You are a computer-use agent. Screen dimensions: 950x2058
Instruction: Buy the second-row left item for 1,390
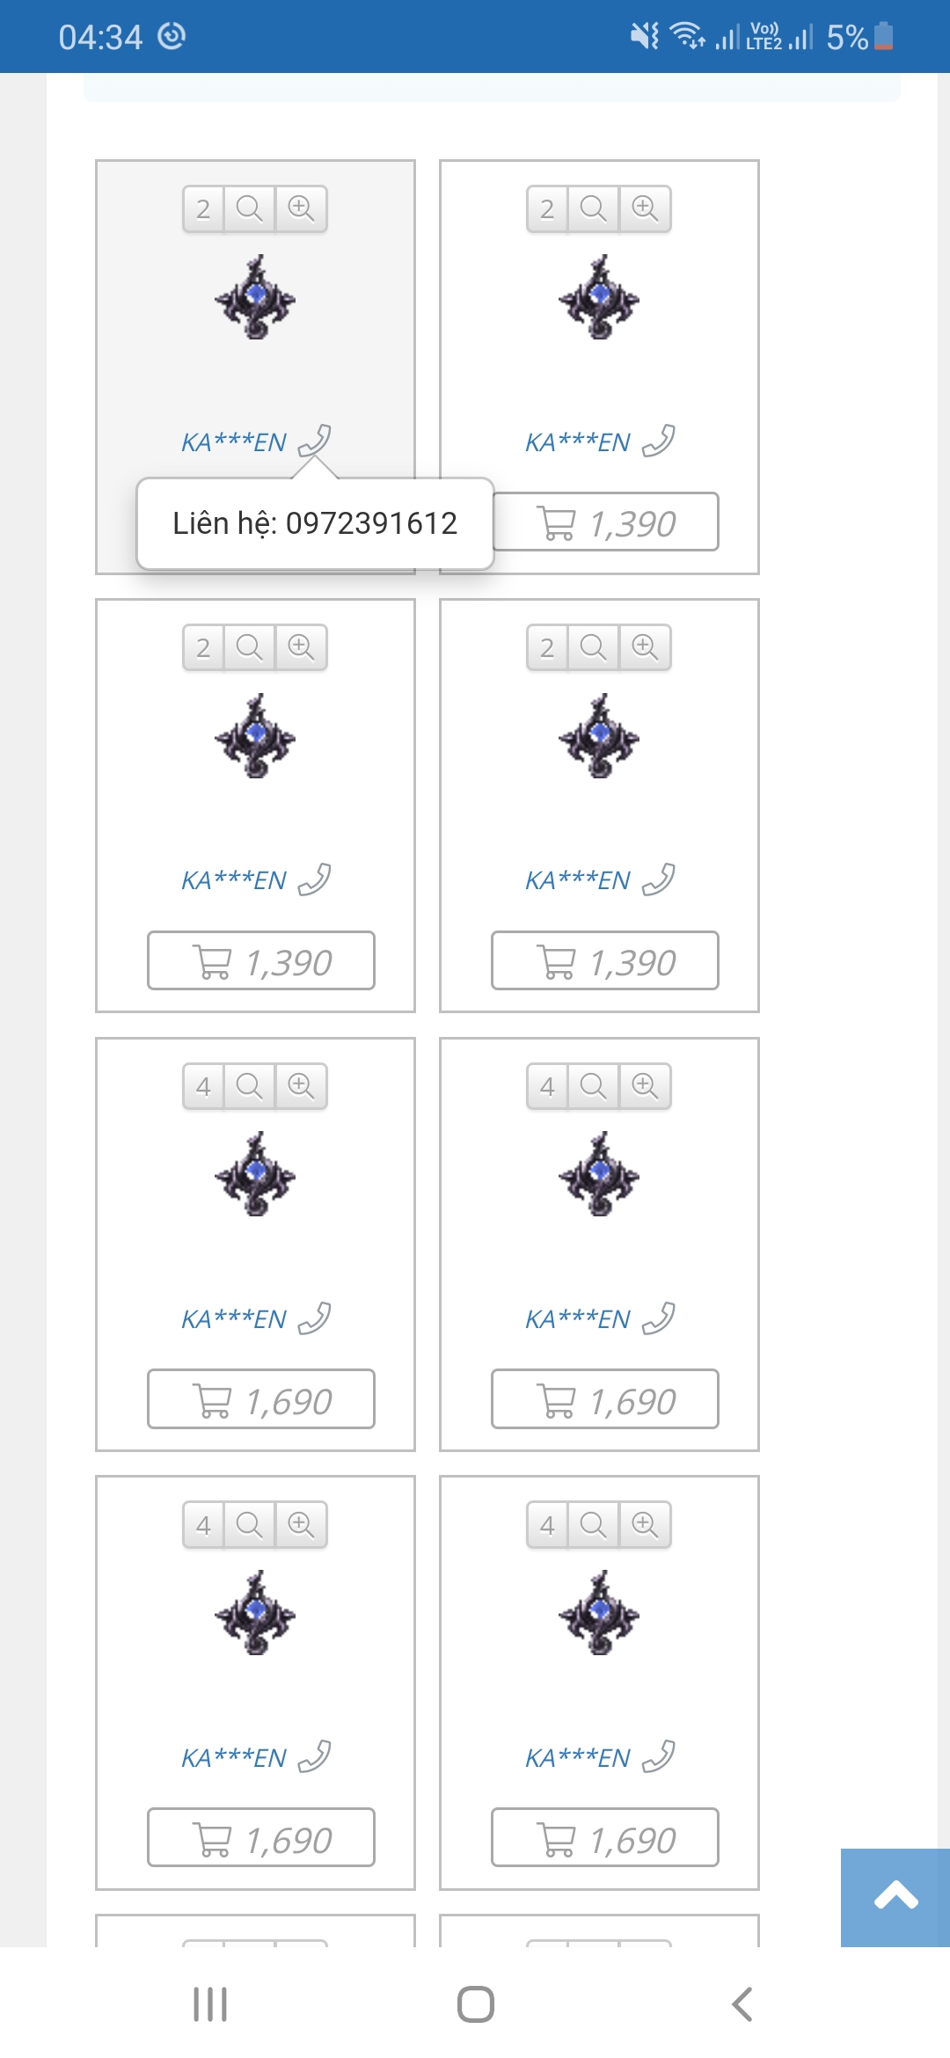point(261,960)
